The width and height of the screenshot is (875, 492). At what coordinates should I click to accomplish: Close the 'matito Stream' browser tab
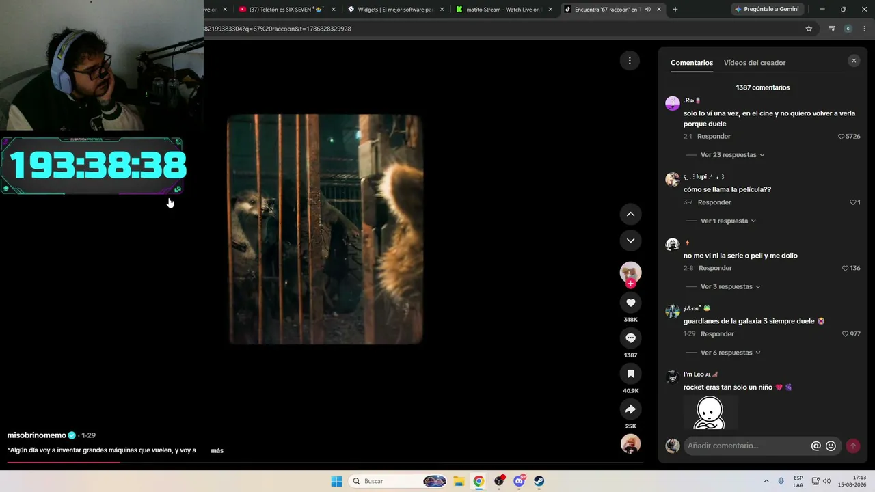pos(550,10)
